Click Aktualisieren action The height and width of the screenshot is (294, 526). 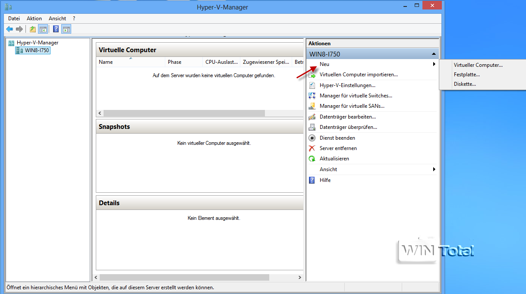334,159
